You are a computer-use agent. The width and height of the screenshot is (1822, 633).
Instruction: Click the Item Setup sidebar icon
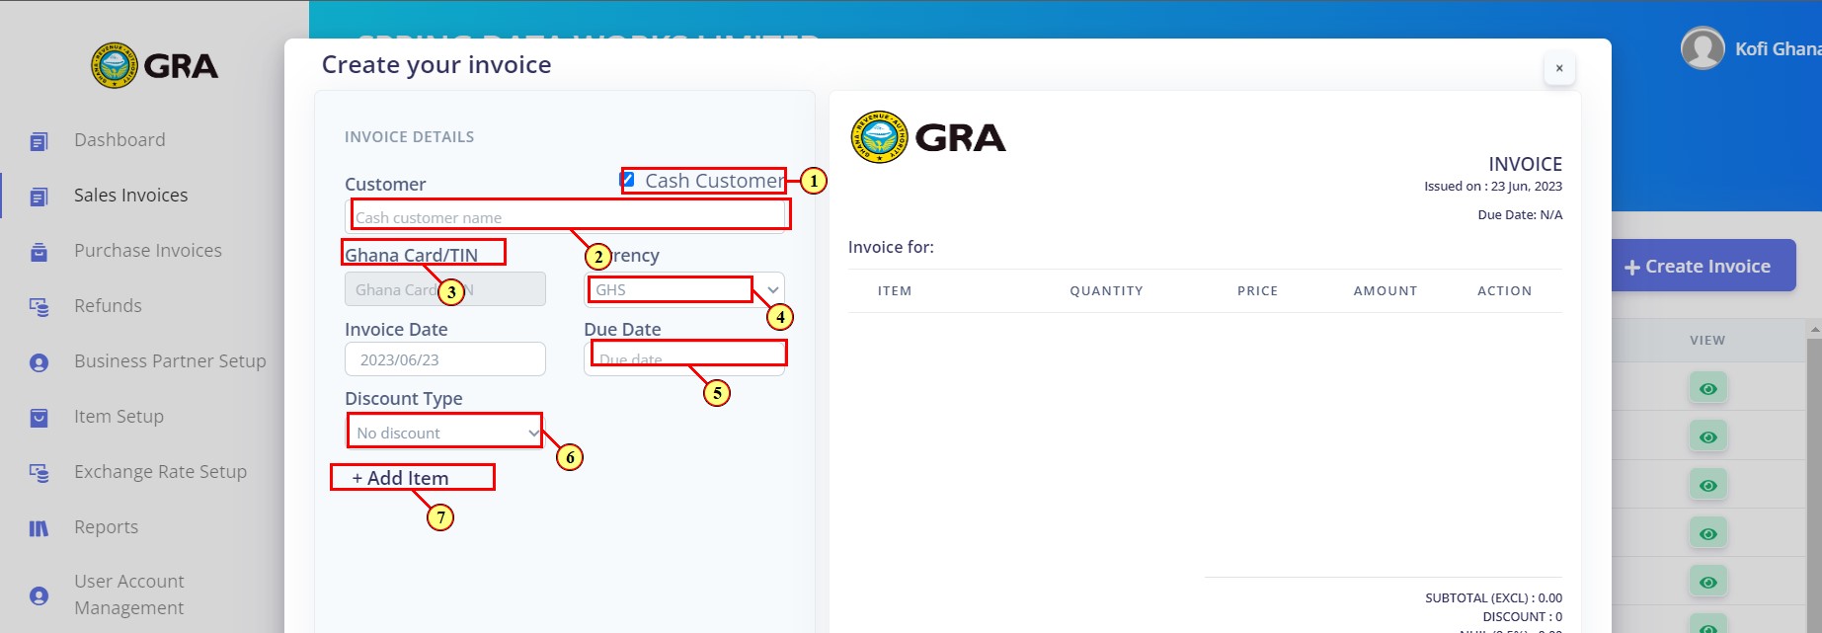39,418
